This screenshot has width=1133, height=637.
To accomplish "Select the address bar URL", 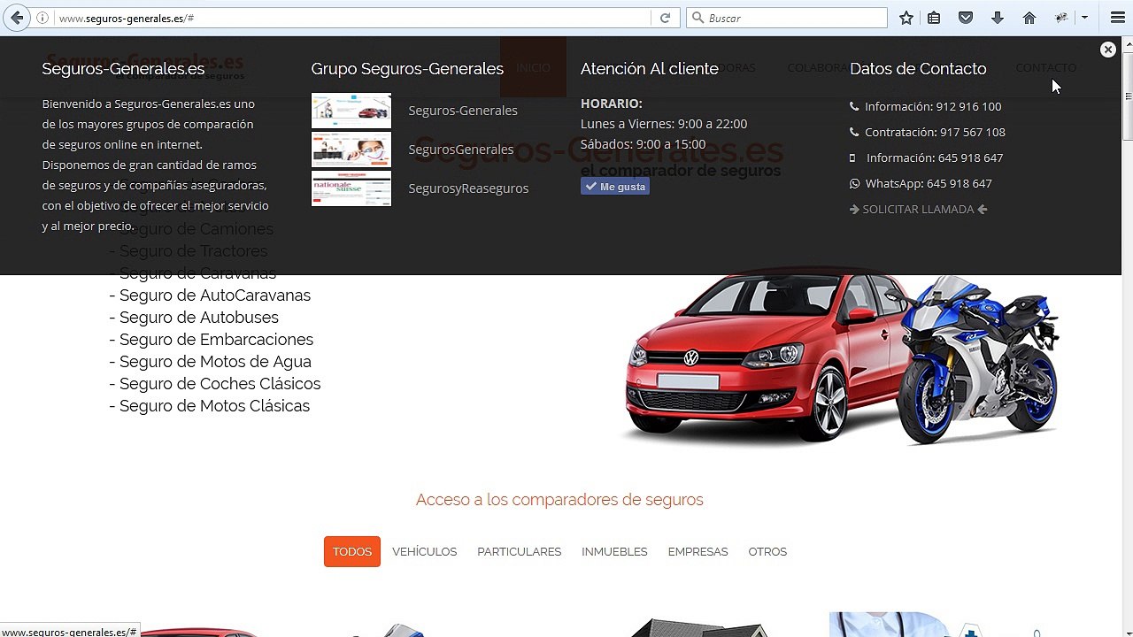I will (x=127, y=18).
